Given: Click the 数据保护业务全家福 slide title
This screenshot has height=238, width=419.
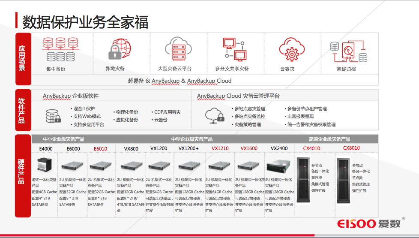Looking at the screenshot, I should 85,21.
